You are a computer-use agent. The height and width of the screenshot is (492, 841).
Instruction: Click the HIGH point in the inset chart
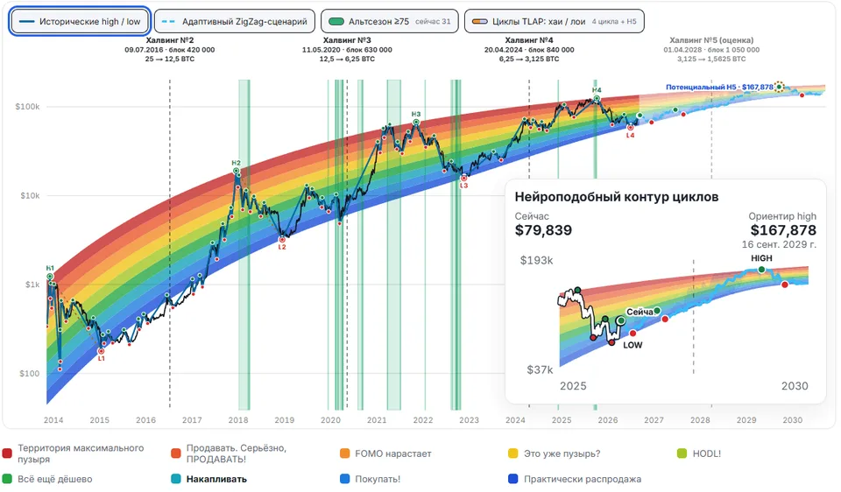pos(761,270)
